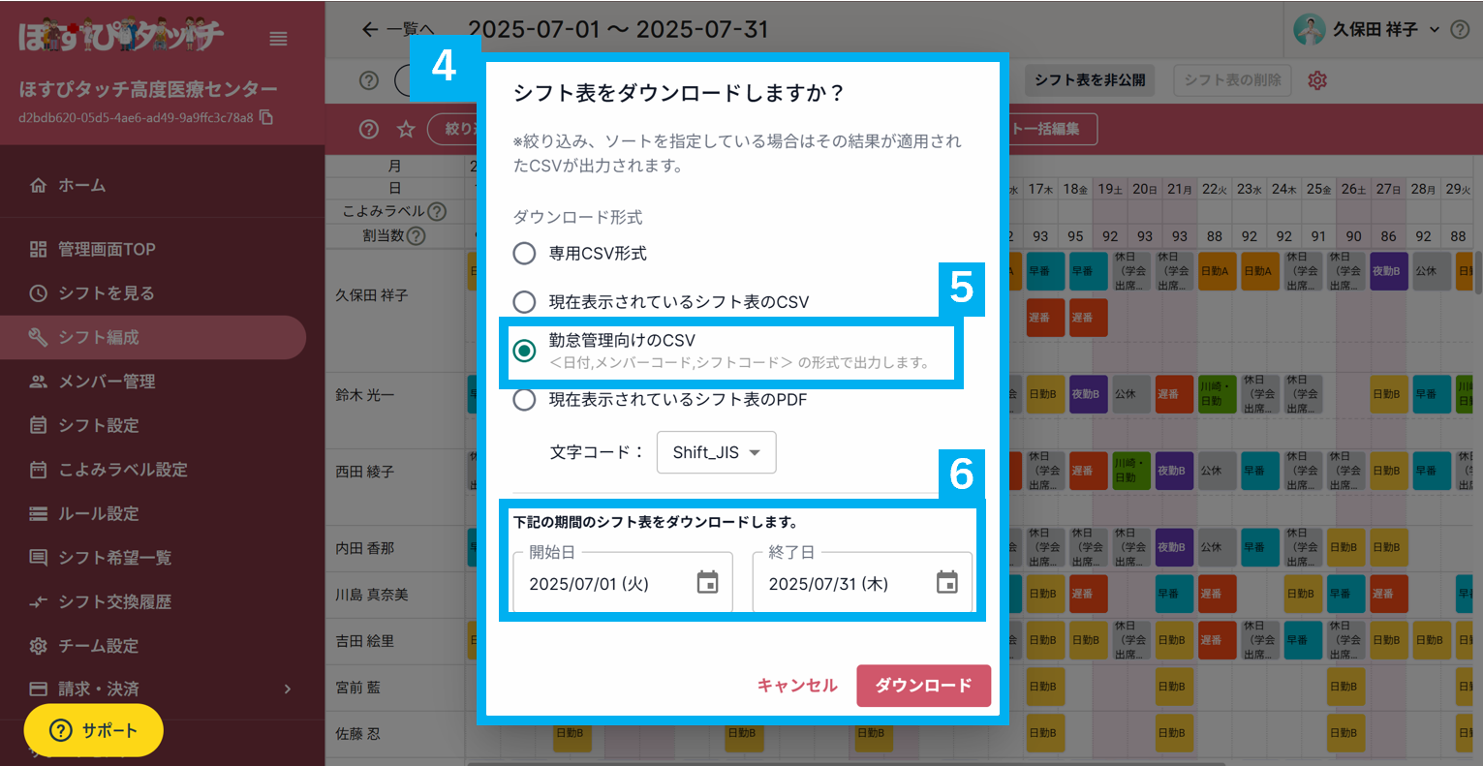Choose the 現在表示されているシフト表のPDF format
1483x766 pixels.
[524, 399]
